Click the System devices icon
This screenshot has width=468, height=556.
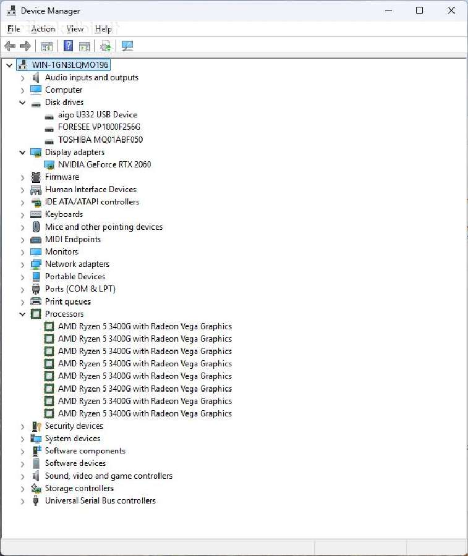[x=36, y=438]
